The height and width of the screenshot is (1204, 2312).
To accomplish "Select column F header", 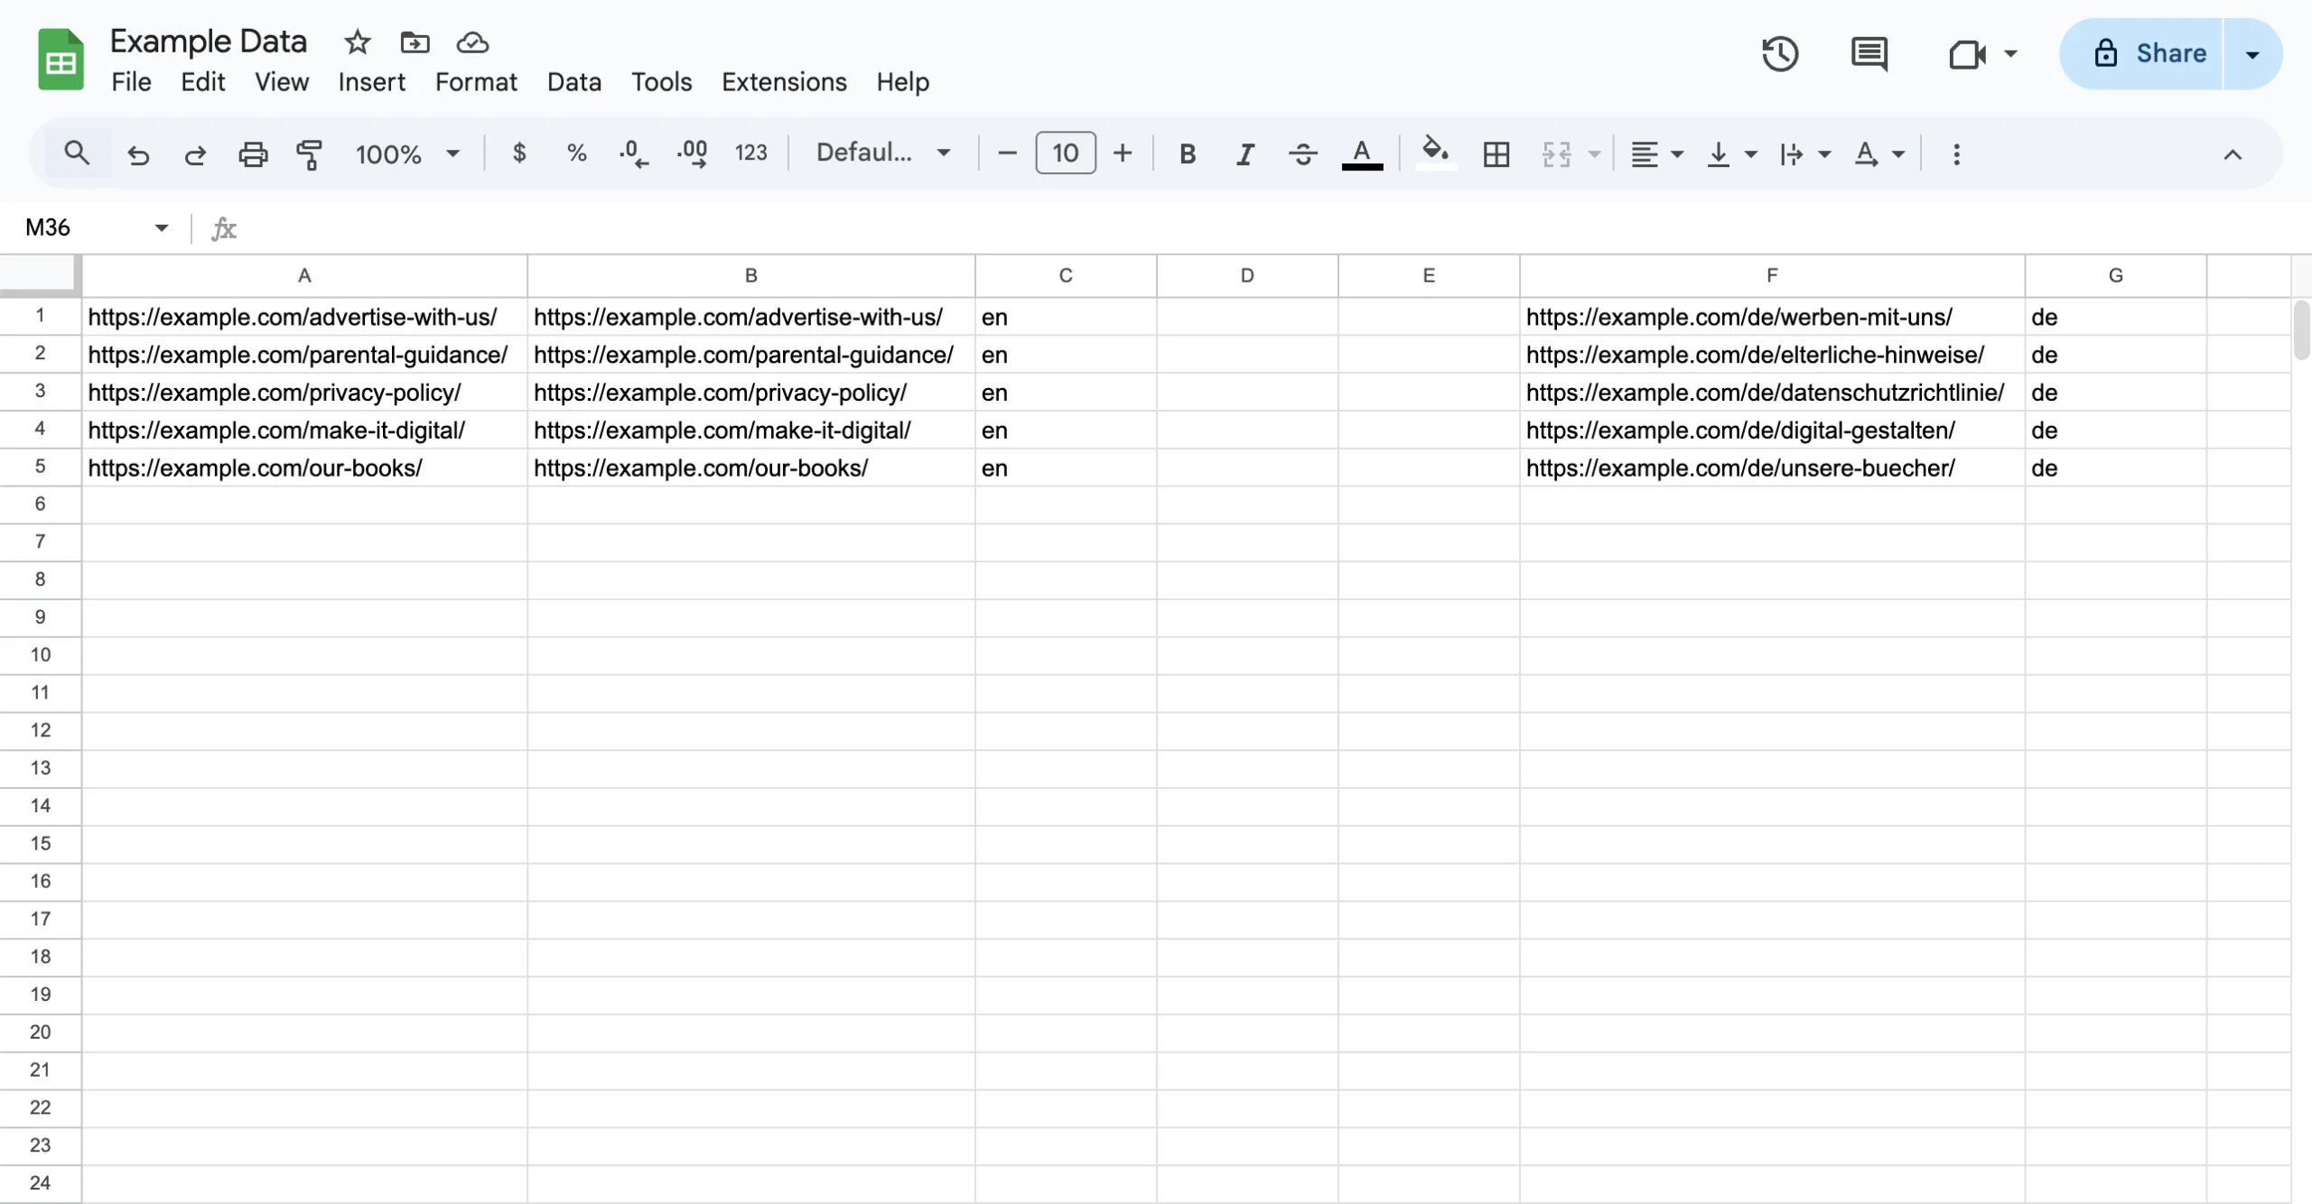I will (1770, 275).
